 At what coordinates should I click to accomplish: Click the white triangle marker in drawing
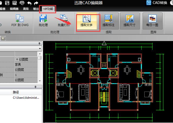[104, 43]
